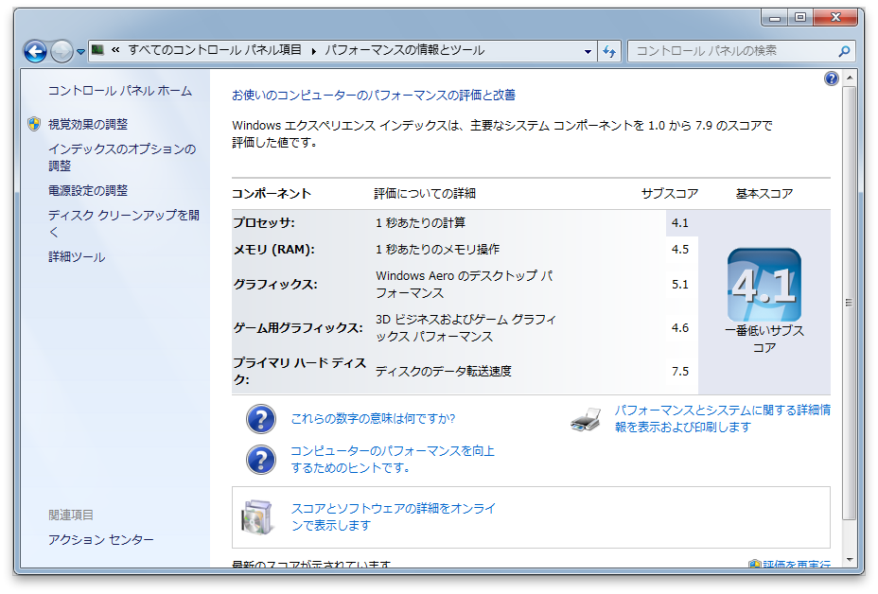Viewport: 878px width, 594px height.
Task: Click the gaming graphics subscore 4.6
Action: click(x=680, y=328)
